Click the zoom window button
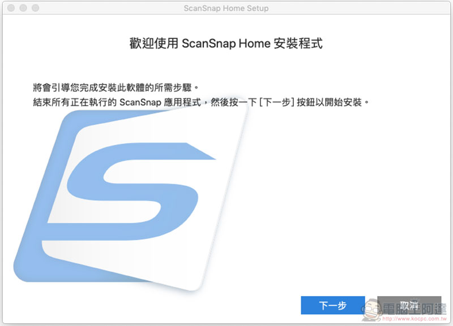 pyautogui.click(x=36, y=8)
